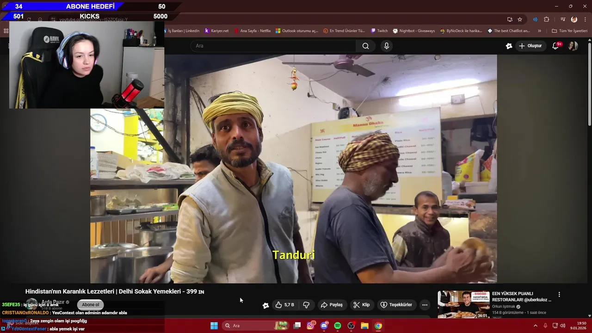Open the Windows Start menu
The image size is (592, 333).
214,326
